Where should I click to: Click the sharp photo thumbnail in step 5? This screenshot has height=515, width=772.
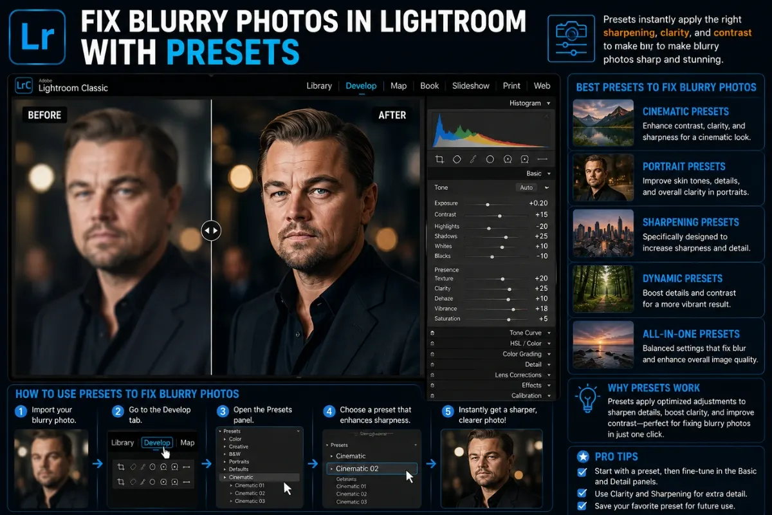point(492,469)
